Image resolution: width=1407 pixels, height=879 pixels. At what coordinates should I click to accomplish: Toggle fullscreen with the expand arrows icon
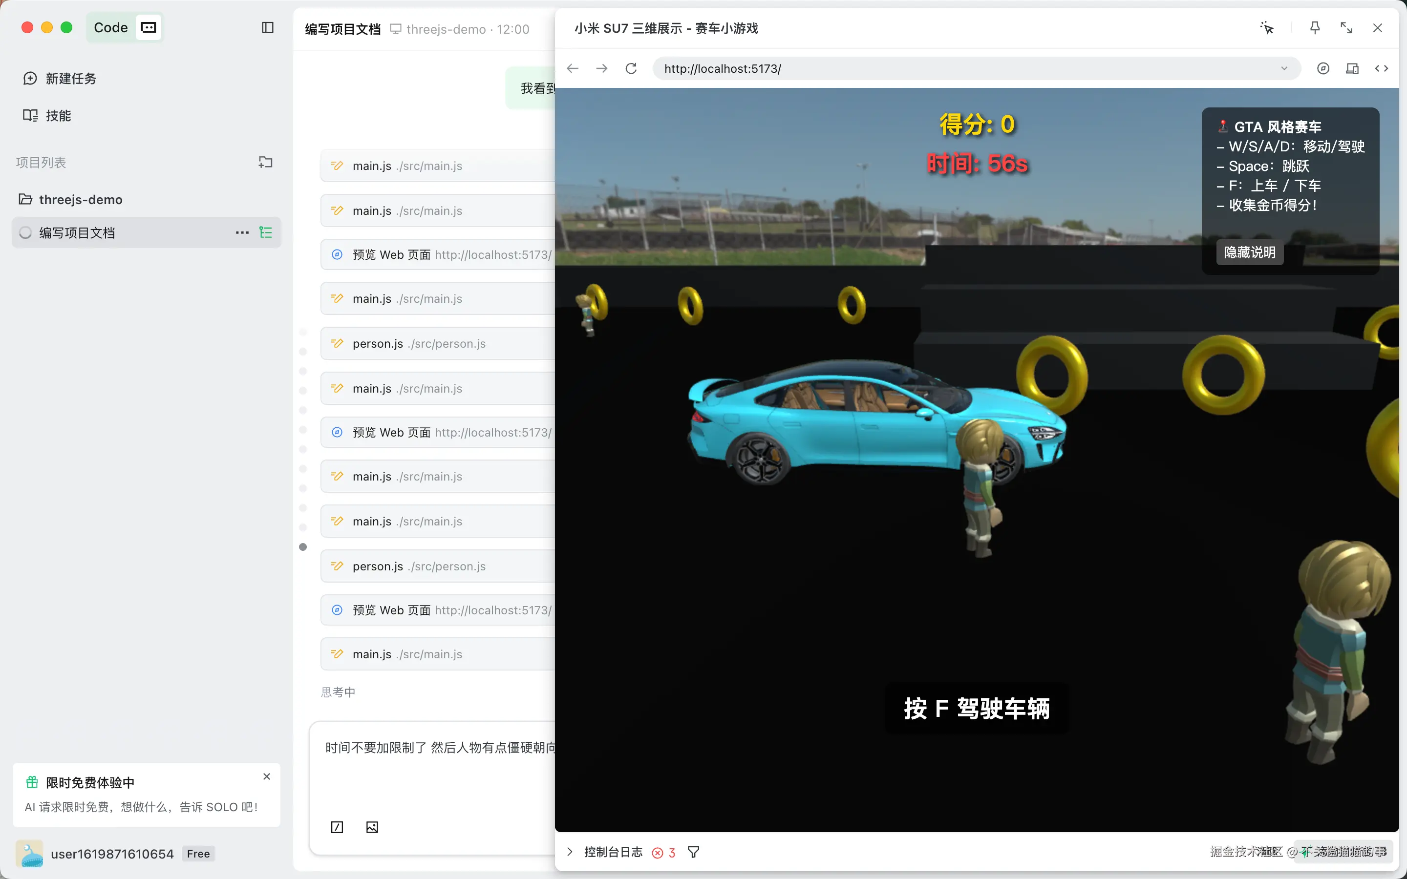pyautogui.click(x=1347, y=27)
